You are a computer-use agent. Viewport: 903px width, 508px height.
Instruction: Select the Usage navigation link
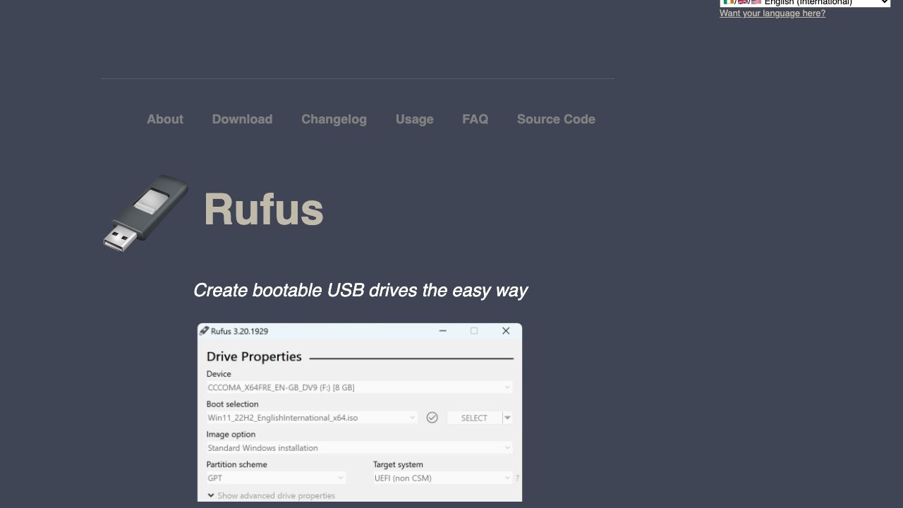pyautogui.click(x=414, y=119)
